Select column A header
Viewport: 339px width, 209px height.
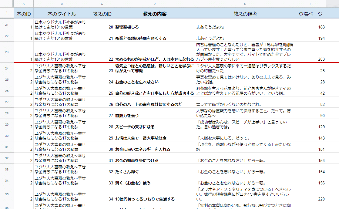click(x=24, y=4)
